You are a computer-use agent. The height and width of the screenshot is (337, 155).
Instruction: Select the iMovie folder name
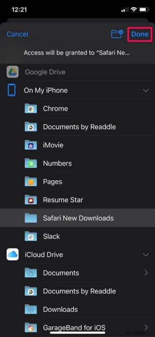click(x=53, y=145)
